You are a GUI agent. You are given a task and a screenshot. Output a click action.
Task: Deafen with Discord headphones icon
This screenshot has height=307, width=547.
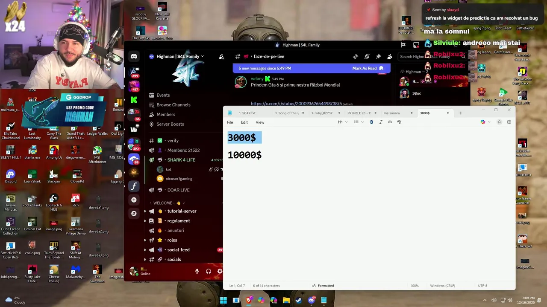(x=209, y=271)
